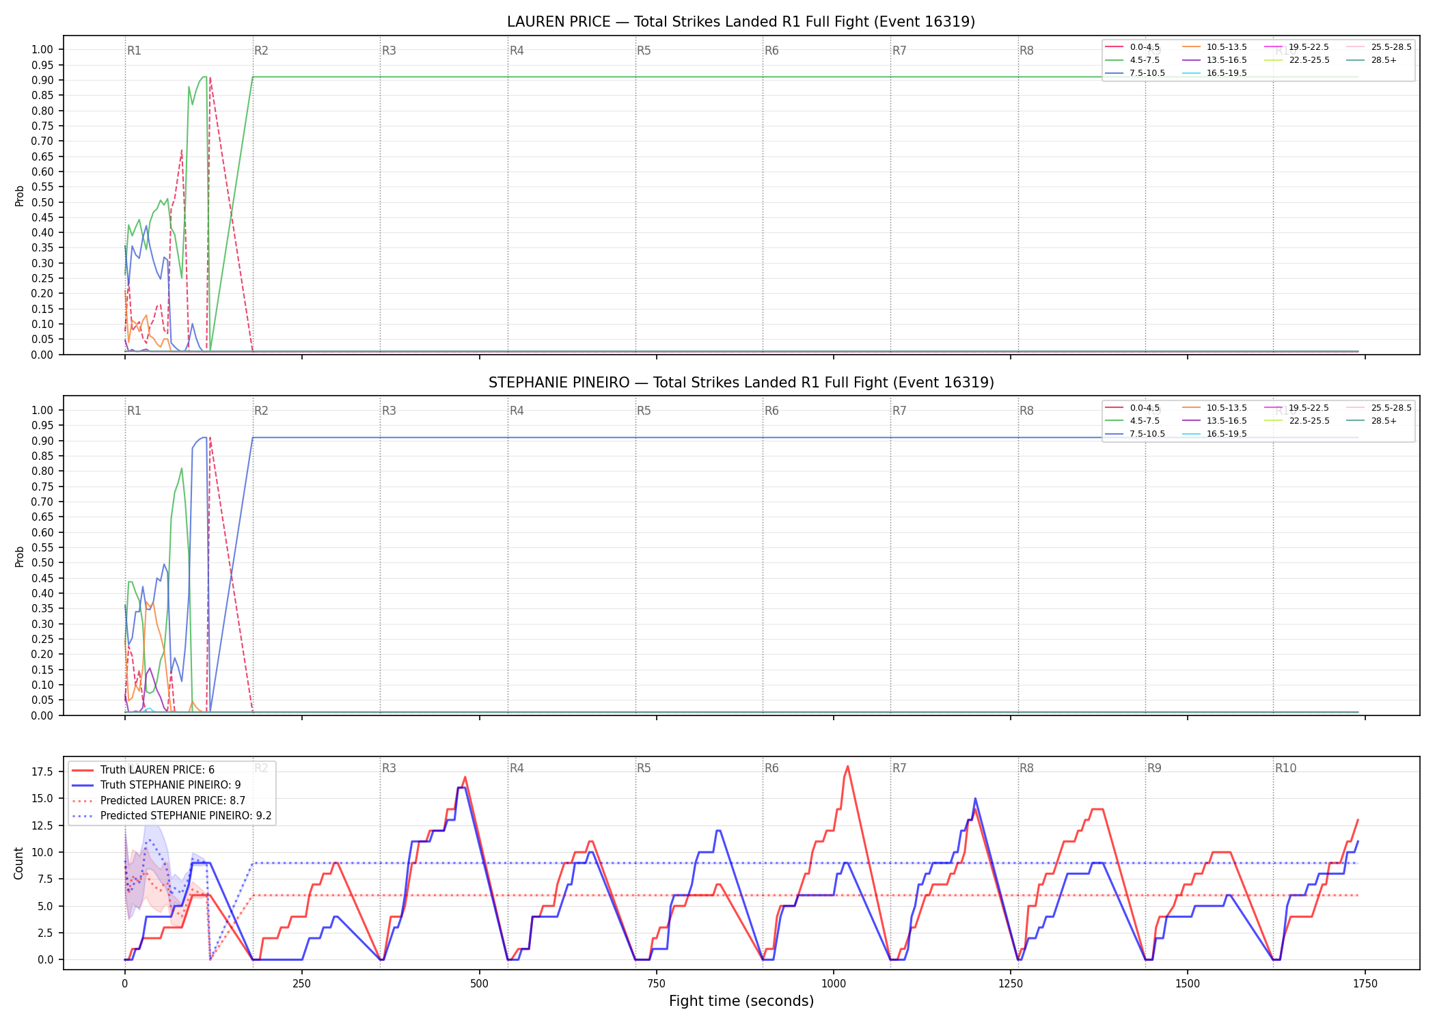Click the R1 round marker in Lauren Price chart
1435x1025 pixels.
tap(134, 51)
